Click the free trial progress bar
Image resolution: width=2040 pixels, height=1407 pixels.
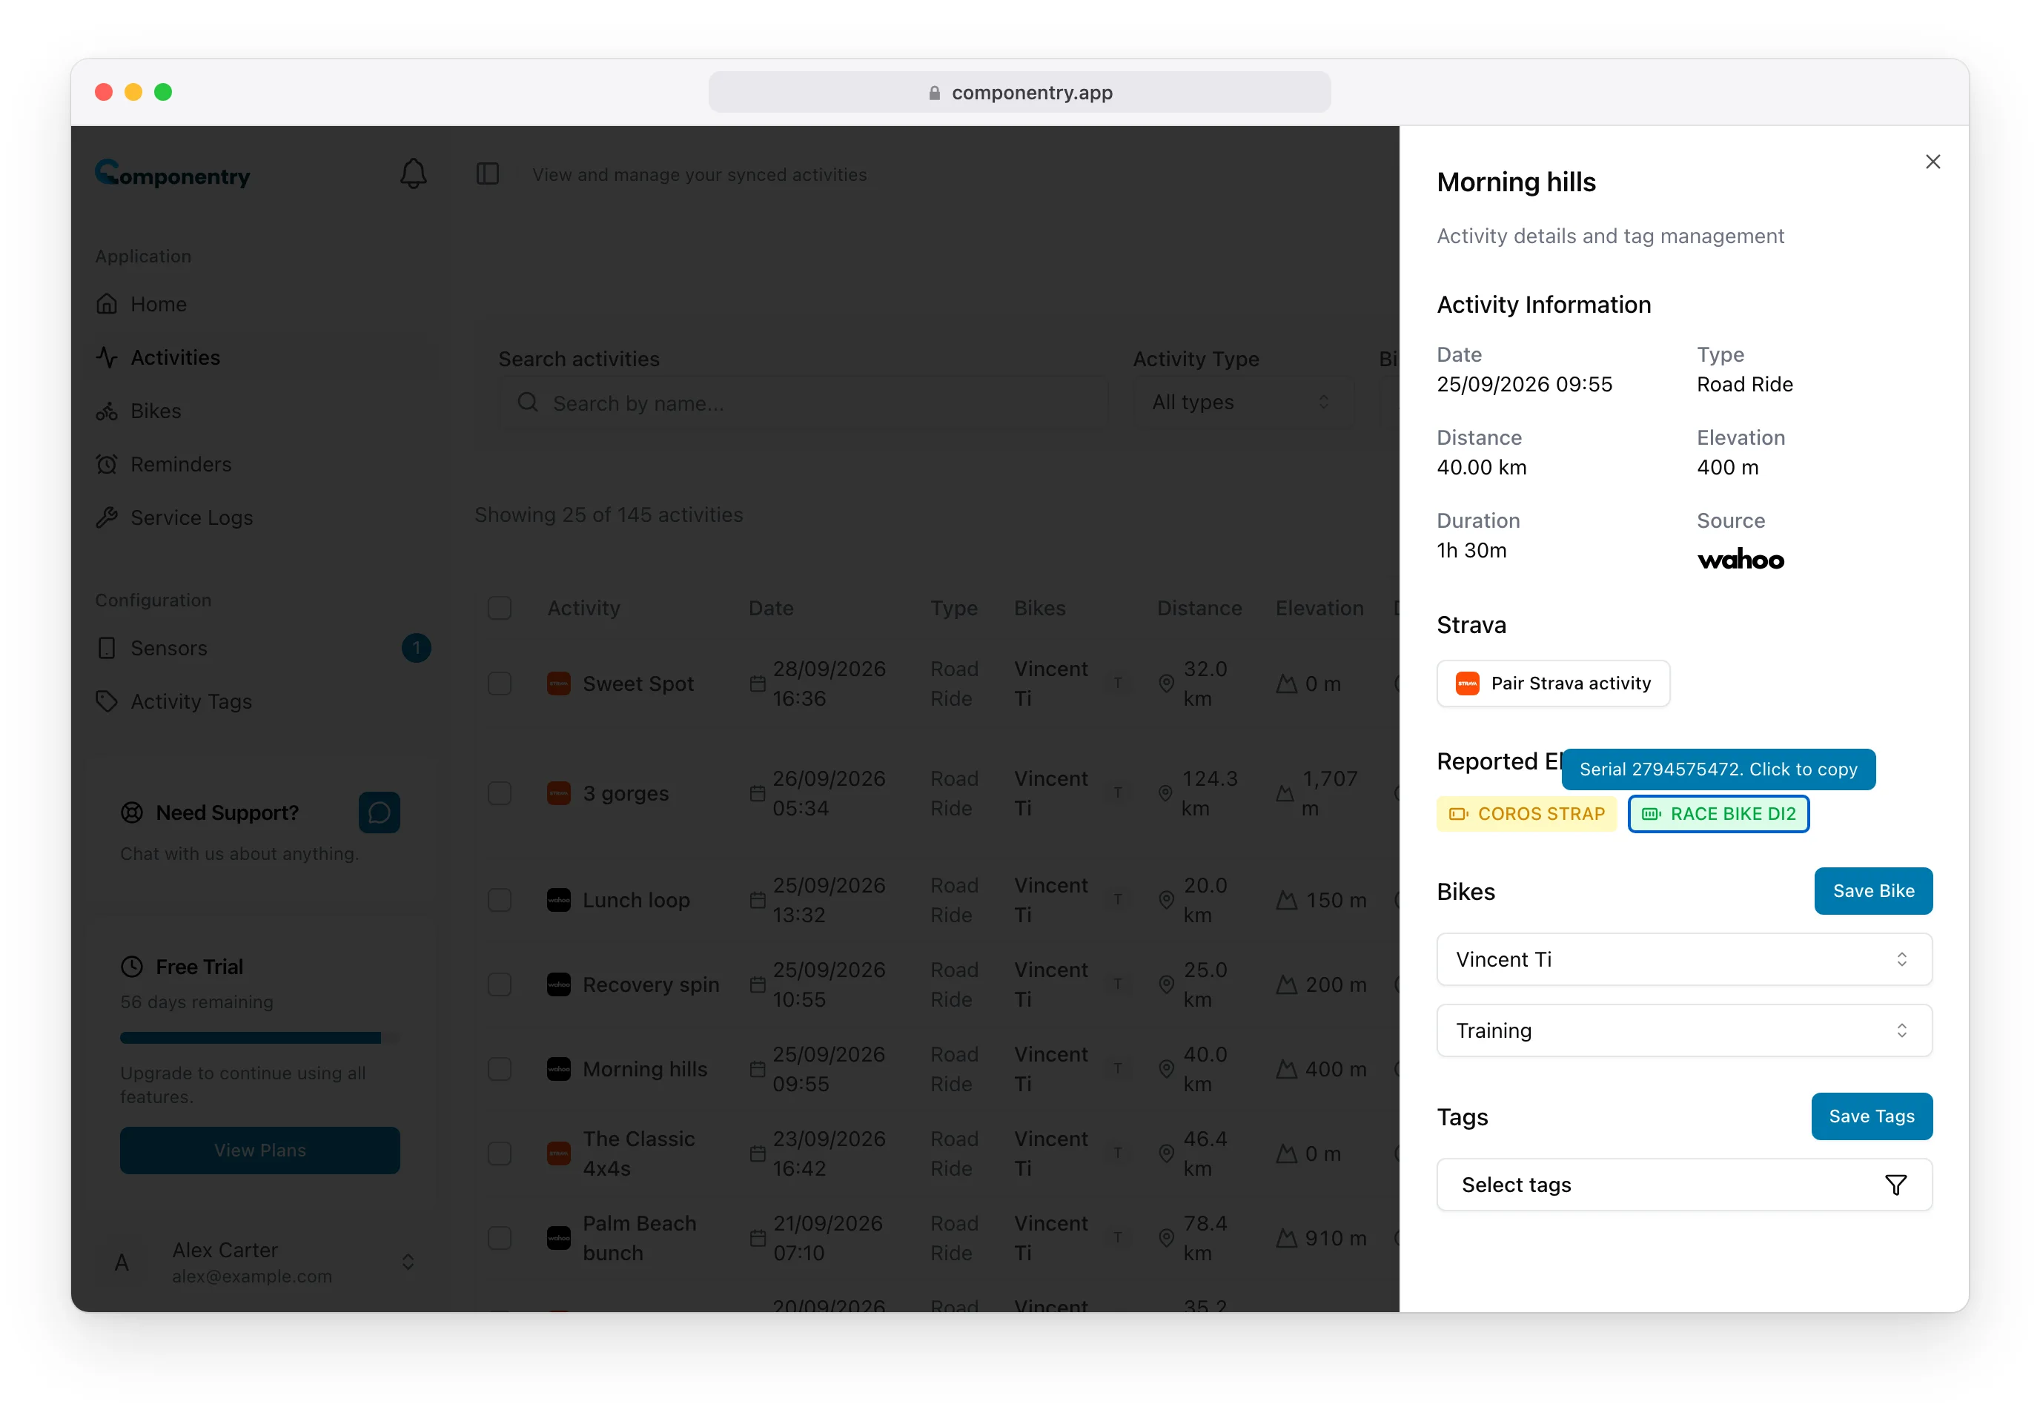point(260,1039)
